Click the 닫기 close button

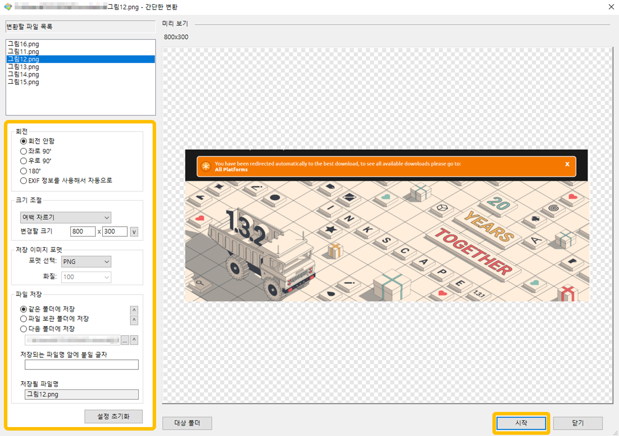[x=578, y=423]
